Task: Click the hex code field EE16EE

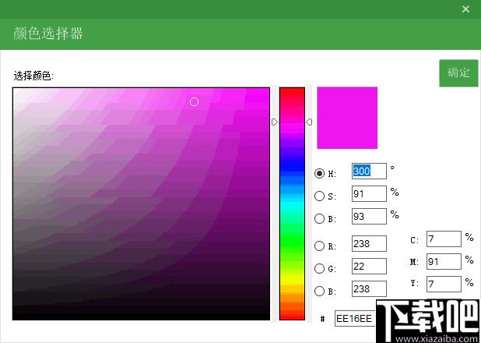Action: pos(355,318)
